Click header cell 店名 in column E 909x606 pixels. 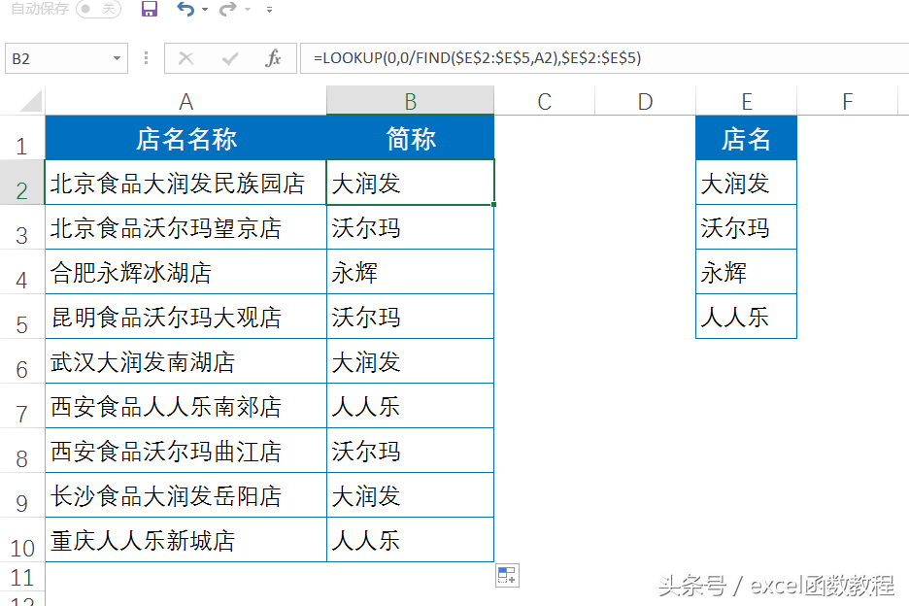(x=746, y=138)
